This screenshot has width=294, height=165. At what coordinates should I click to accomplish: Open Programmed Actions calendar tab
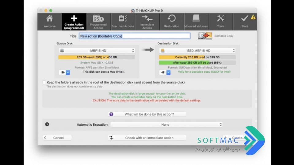[x=98, y=22]
